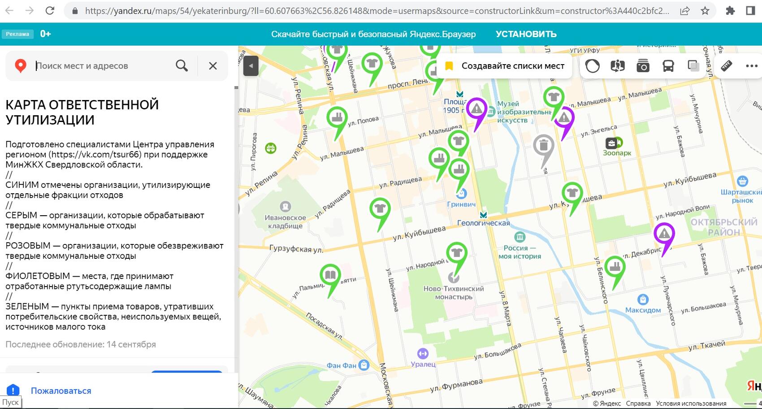Click the Создавайте списки мест bookmark button
The height and width of the screenshot is (409, 762).
click(x=506, y=66)
